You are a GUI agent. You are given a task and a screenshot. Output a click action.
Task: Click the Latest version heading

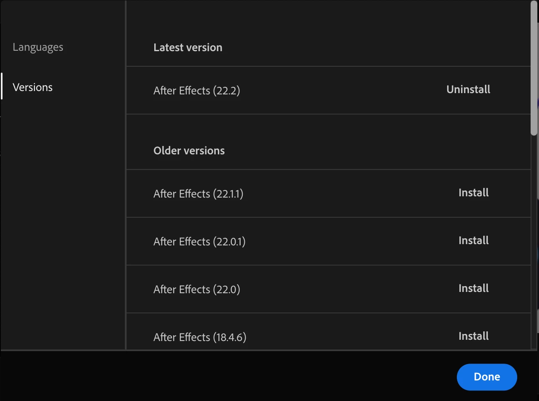pos(188,47)
